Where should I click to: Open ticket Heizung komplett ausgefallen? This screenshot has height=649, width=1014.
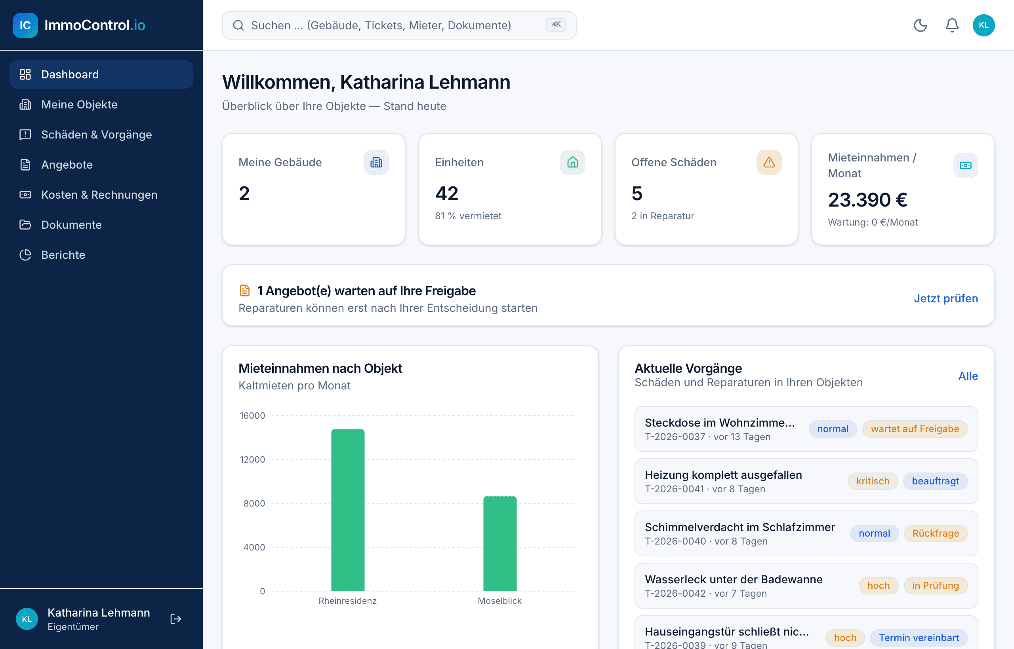pos(806,481)
